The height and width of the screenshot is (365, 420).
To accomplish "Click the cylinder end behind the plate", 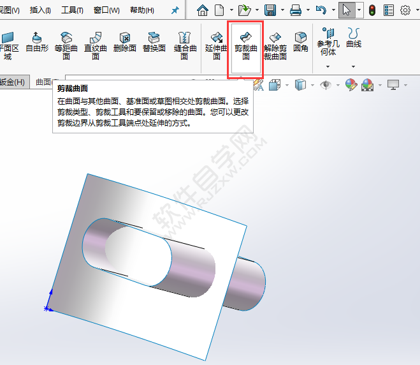I will (246, 284).
